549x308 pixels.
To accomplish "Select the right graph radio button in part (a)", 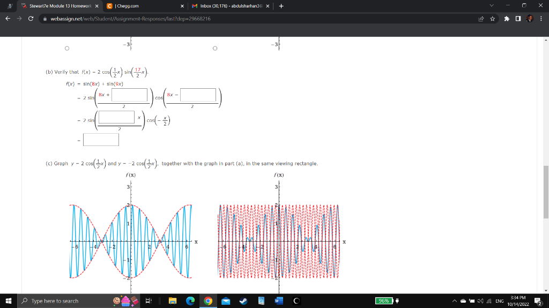I will point(215,48).
